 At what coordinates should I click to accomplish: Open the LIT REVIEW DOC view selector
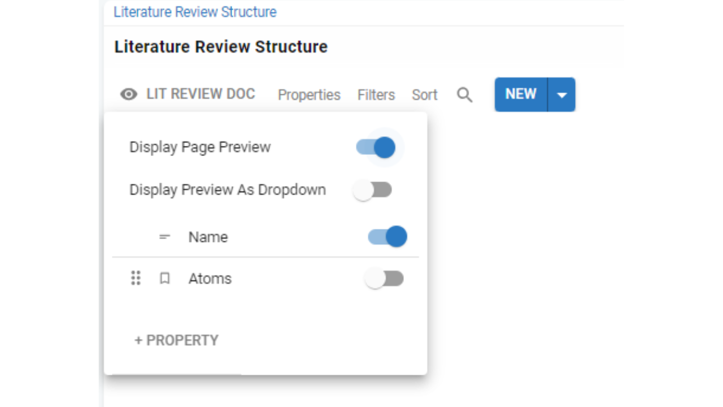[200, 94]
